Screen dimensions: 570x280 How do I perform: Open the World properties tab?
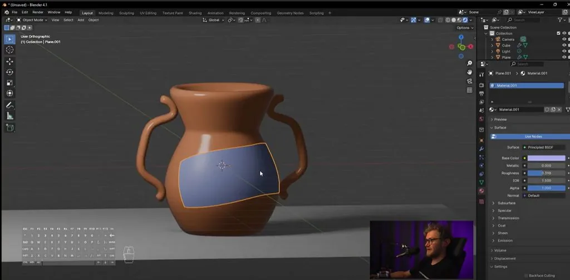481,119
